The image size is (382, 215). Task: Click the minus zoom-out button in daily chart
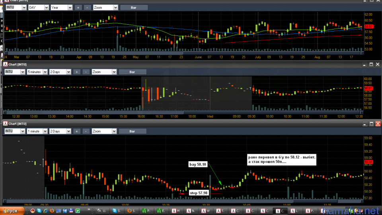tap(87, 8)
